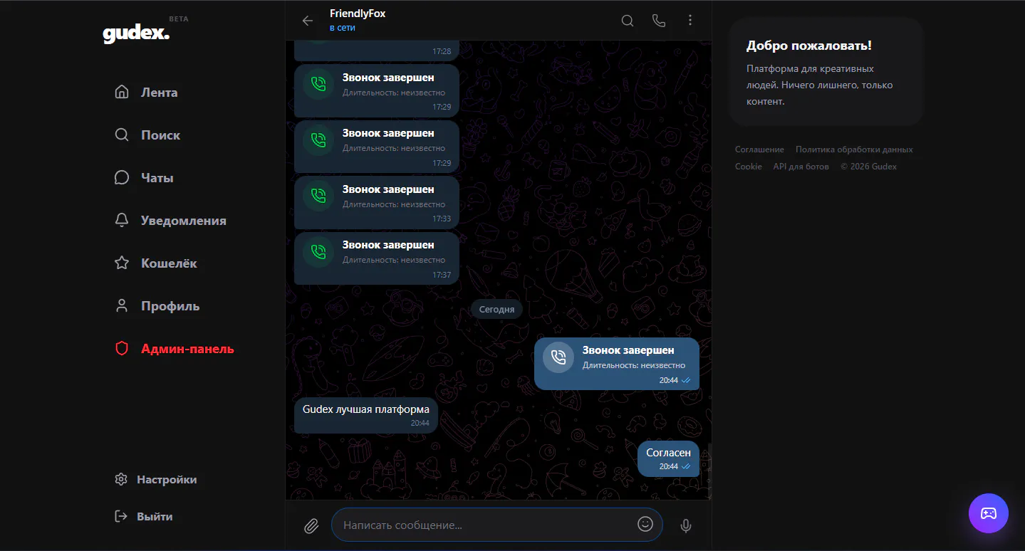Open Уведомления in the sidebar
Image resolution: width=1025 pixels, height=551 pixels.
170,221
